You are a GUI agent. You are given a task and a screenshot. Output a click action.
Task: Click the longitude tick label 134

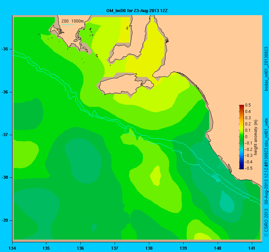pyautogui.click(x=12, y=248)
